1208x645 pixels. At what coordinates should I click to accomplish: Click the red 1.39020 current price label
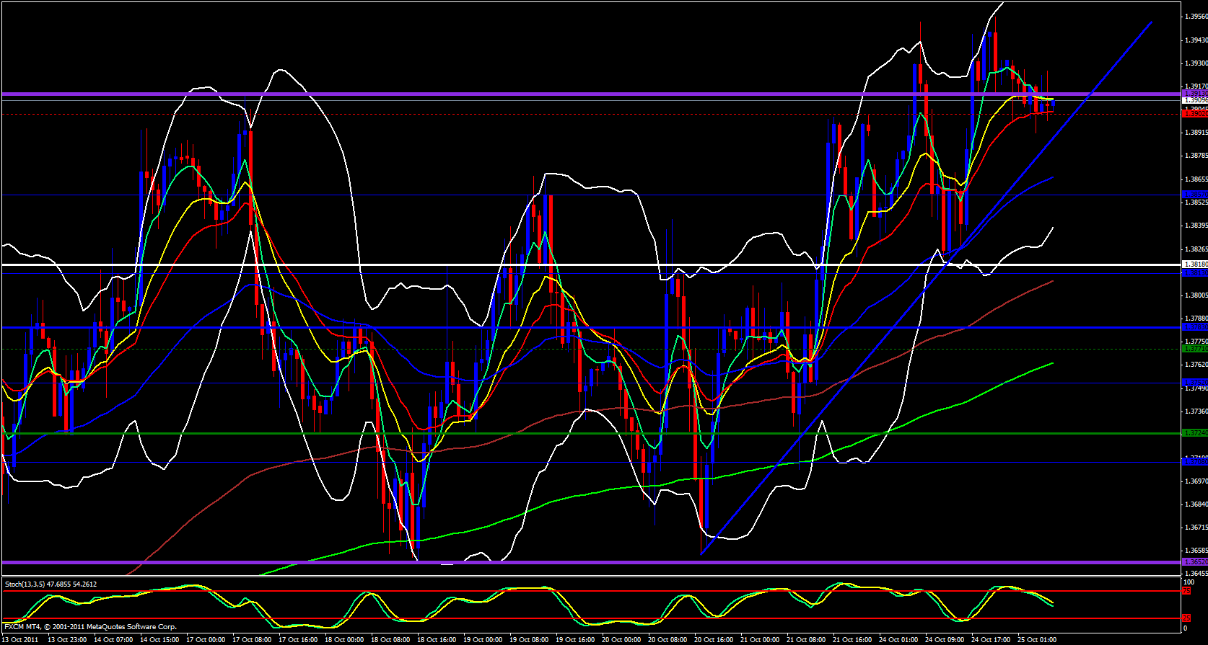pyautogui.click(x=1194, y=114)
